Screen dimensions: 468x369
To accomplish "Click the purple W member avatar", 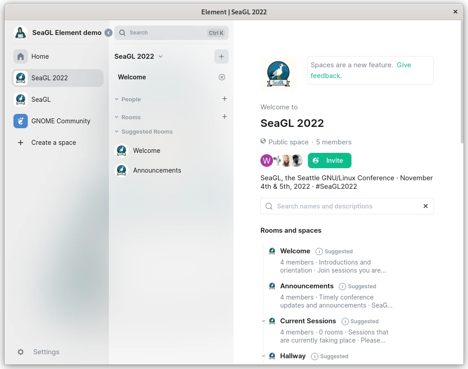I will (267, 161).
